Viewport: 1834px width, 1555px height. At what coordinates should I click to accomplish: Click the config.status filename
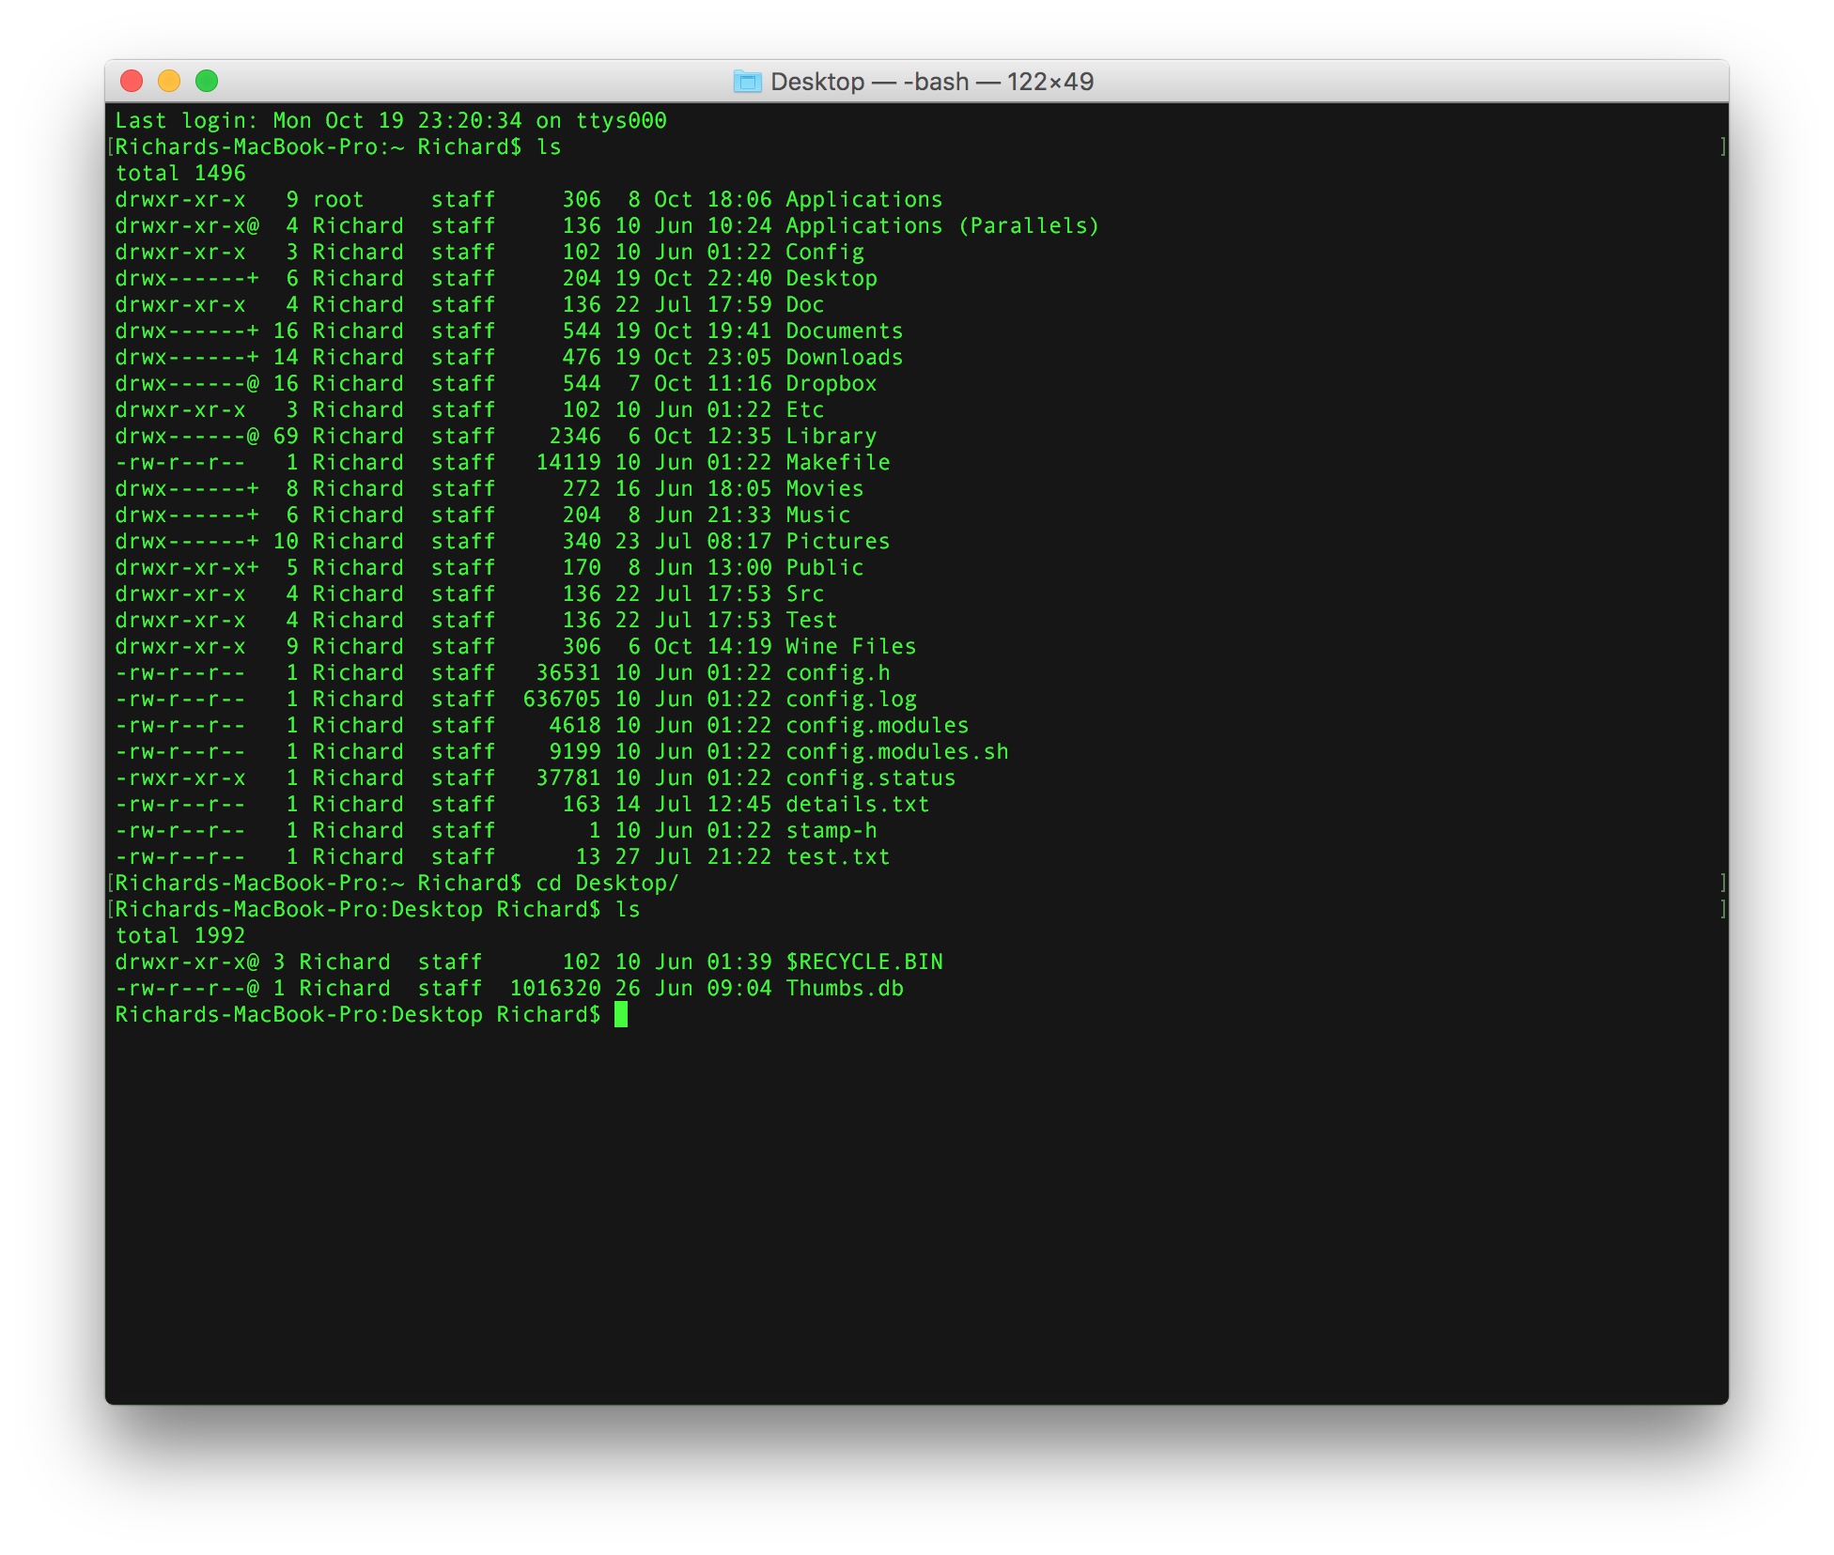click(x=870, y=777)
